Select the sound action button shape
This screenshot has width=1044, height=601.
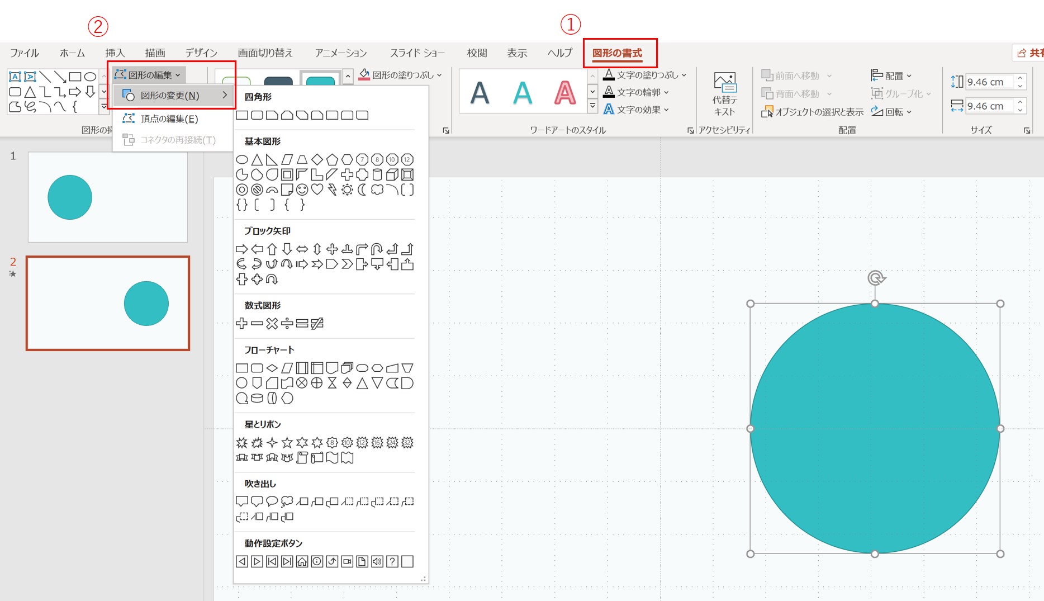pyautogui.click(x=377, y=561)
